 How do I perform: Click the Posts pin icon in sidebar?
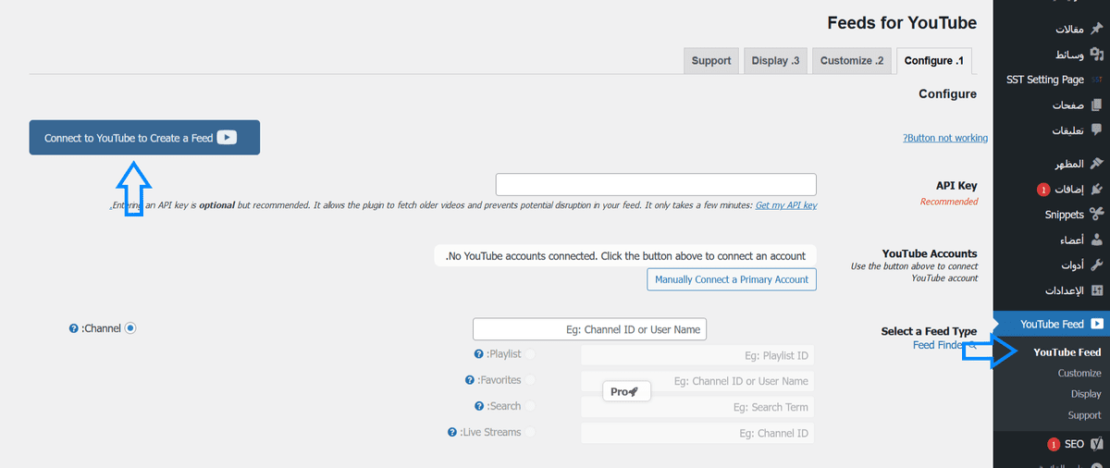[1096, 30]
